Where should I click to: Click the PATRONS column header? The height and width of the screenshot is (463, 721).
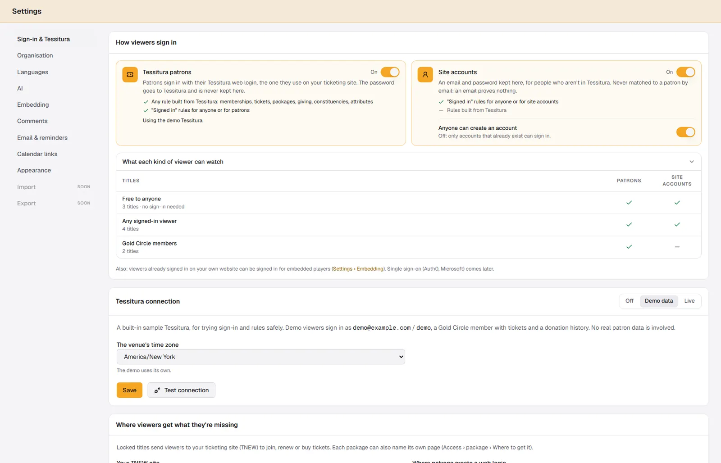629,181
